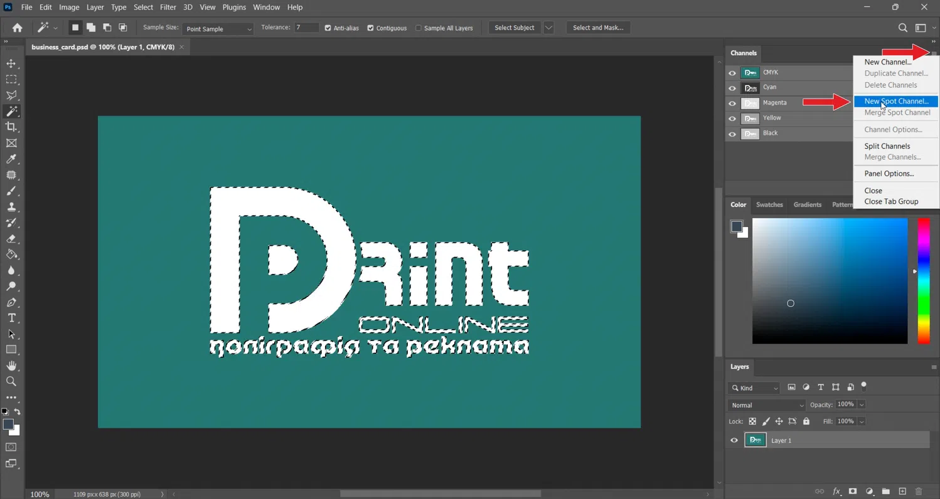Click the Add layer style fx icon
The height and width of the screenshot is (499, 940).
click(x=836, y=491)
